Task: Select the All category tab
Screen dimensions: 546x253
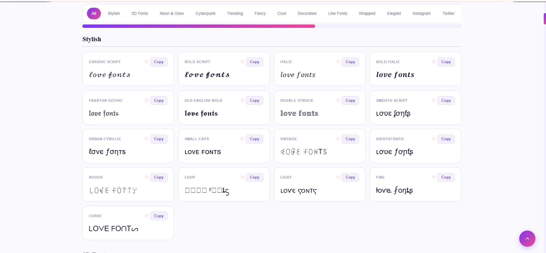Action: pyautogui.click(x=94, y=13)
